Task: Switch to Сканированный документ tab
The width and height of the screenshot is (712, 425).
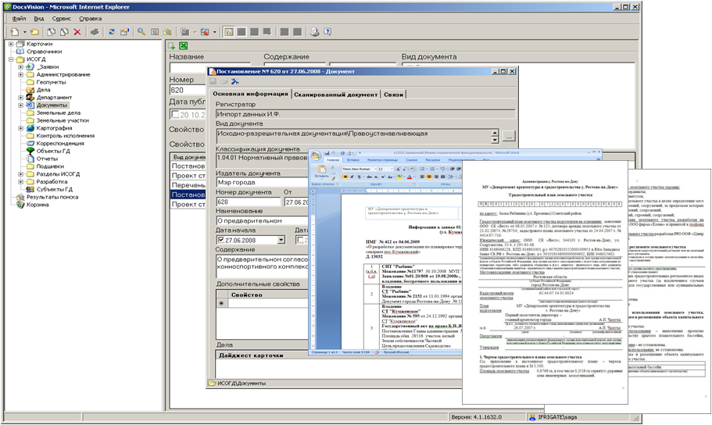Action: [335, 95]
